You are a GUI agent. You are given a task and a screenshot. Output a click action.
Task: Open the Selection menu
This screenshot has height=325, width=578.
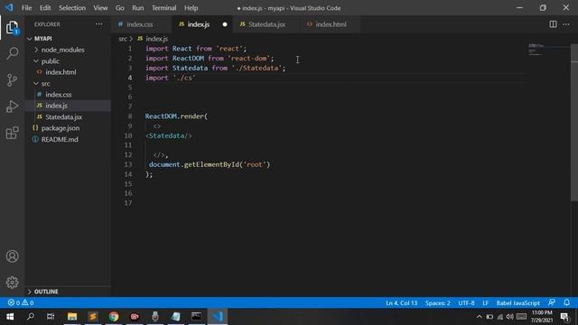(72, 8)
